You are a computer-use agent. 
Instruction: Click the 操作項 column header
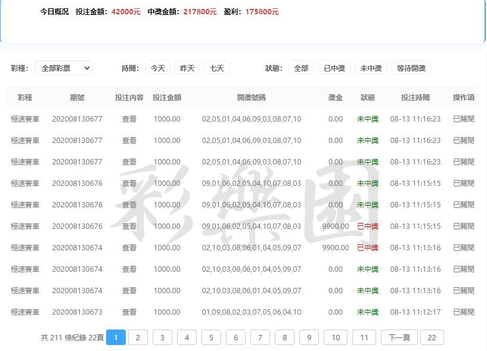463,98
